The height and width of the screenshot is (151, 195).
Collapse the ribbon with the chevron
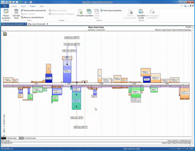182,6
